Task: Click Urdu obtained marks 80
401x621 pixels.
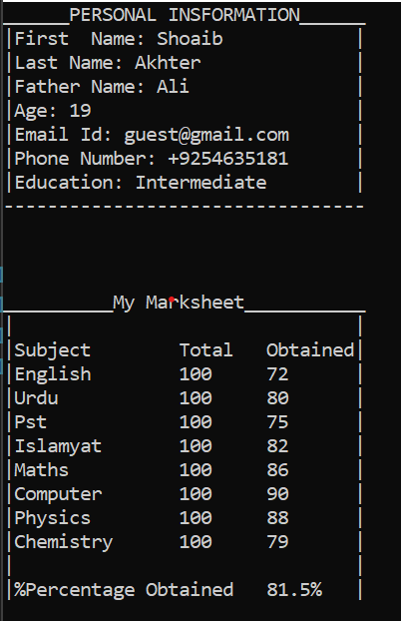Action: (x=277, y=398)
